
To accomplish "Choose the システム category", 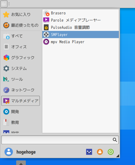I will point(20,68).
